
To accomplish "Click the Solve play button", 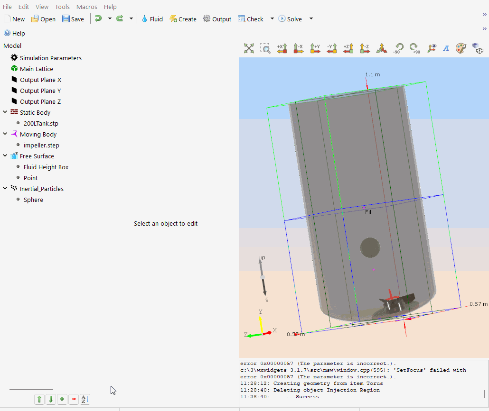I will (x=290, y=19).
